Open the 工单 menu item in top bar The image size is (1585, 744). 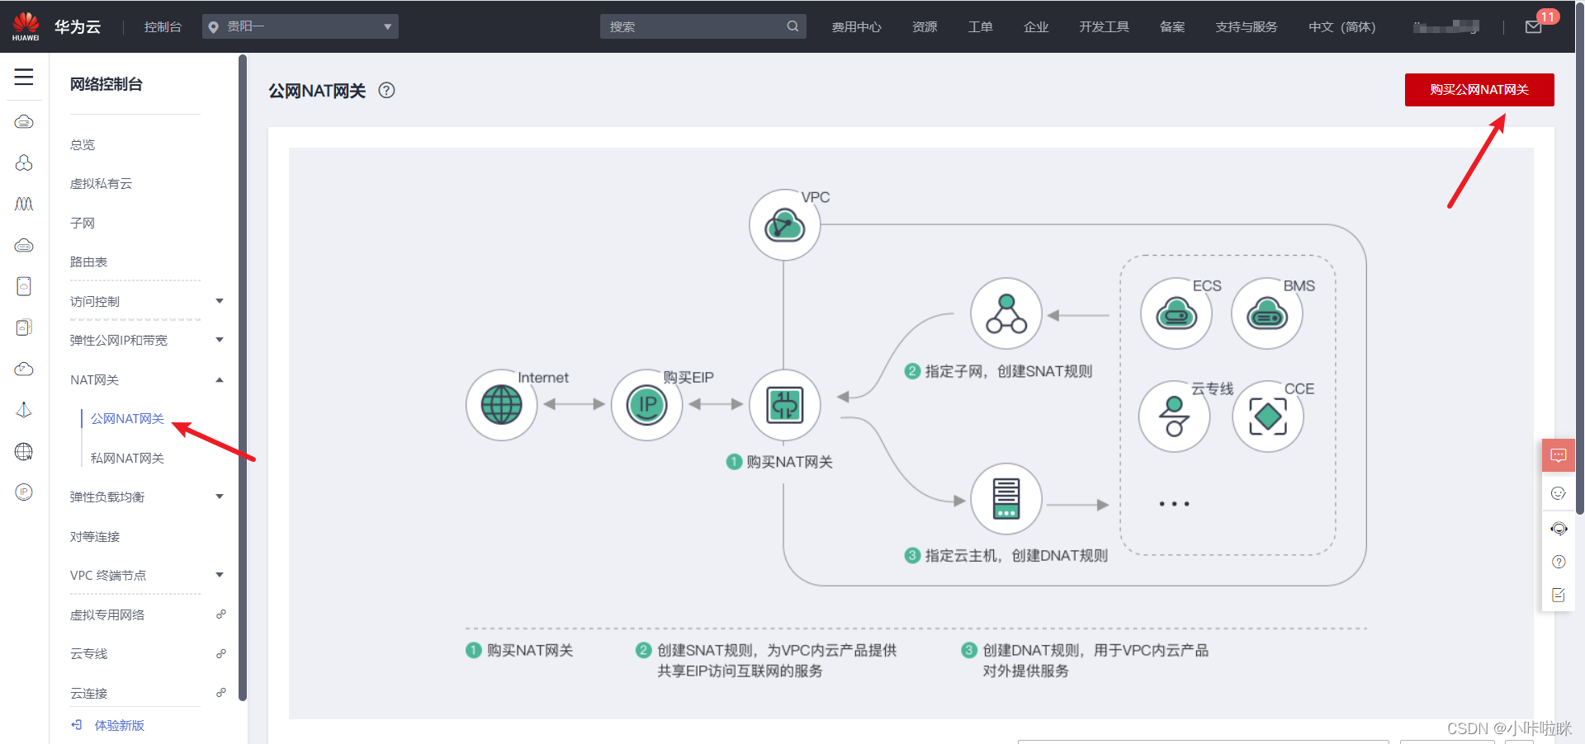(980, 26)
